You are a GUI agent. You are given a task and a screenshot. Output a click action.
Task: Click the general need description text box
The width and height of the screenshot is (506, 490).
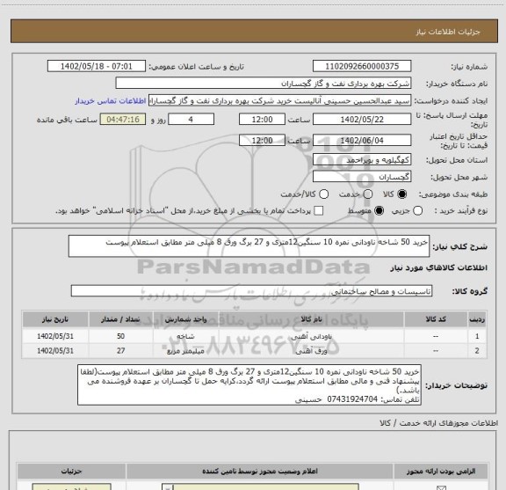249,246
